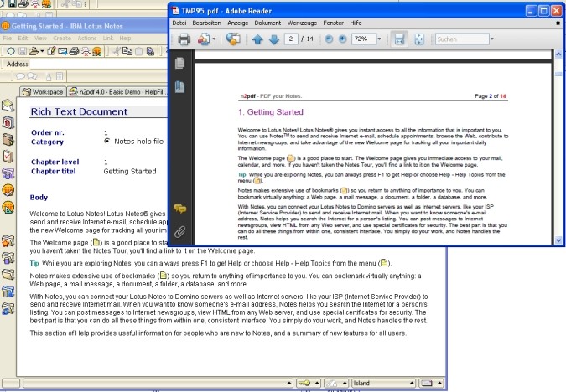566x392 pixels.
Task: Go to previous page with blue up arrow
Action: pyautogui.click(x=257, y=39)
